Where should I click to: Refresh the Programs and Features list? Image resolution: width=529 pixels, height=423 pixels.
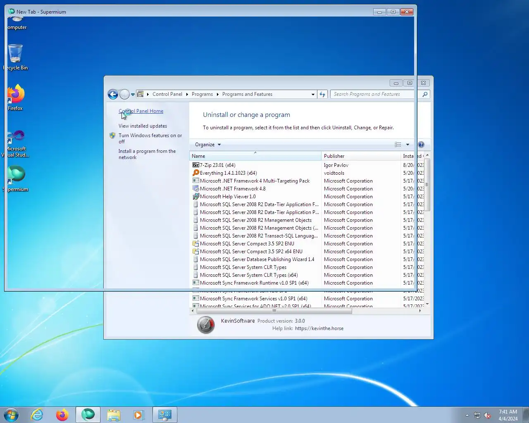pos(322,95)
